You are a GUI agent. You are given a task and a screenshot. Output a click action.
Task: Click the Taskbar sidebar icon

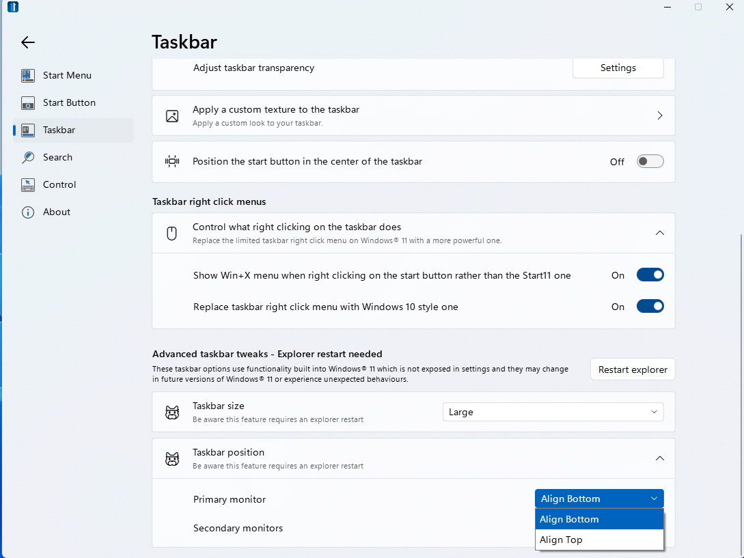28,130
